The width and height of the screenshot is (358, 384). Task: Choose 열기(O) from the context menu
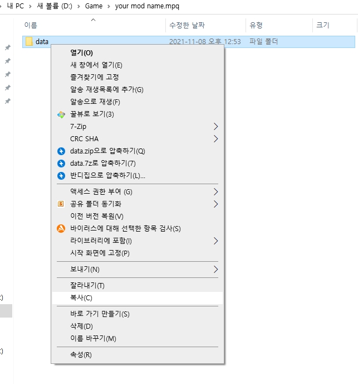tap(138, 53)
